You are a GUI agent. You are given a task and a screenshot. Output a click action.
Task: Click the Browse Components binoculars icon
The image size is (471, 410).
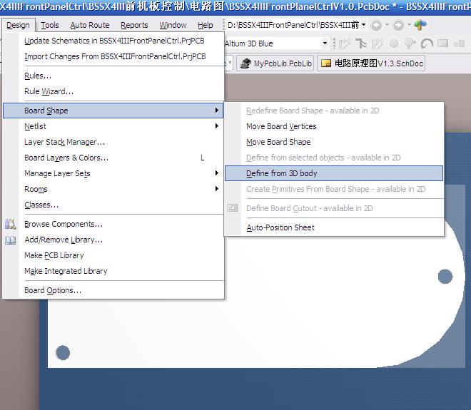[x=11, y=224]
